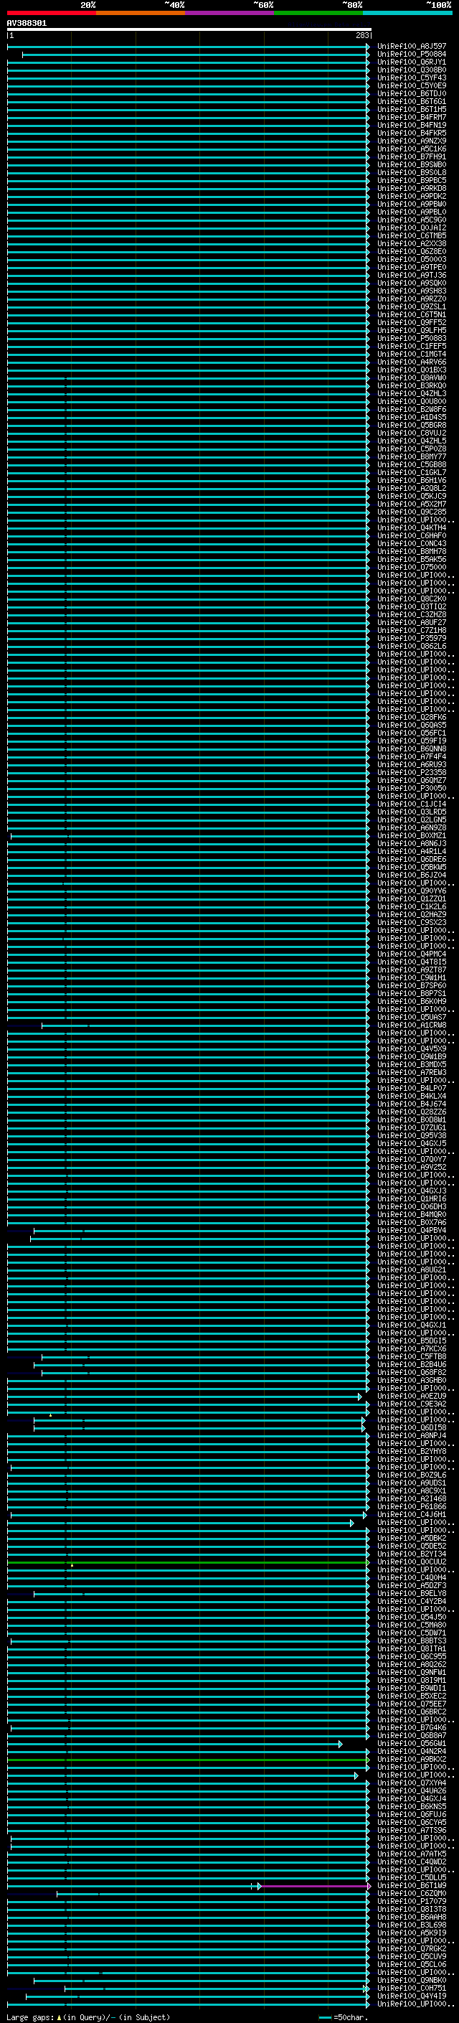Click UniRef100_A8UG21 label
The height and width of the screenshot is (2023, 459).
click(x=411, y=1270)
